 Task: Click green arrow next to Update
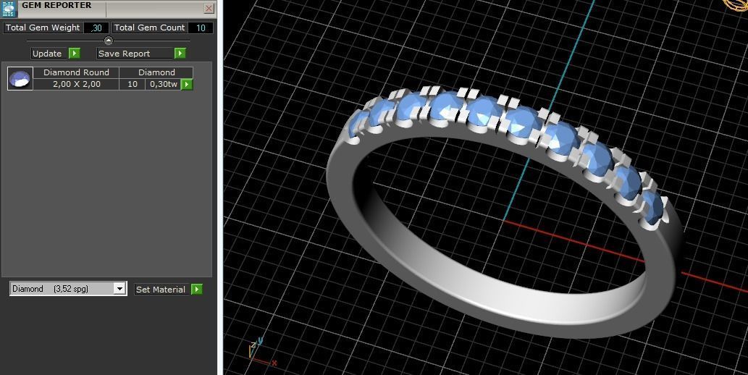[x=75, y=54]
